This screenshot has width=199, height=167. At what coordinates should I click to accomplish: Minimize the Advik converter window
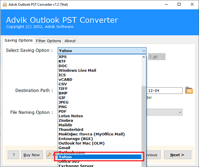pos(166,4)
